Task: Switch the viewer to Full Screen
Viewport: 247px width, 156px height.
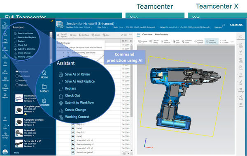Action: [x=224, y=41]
